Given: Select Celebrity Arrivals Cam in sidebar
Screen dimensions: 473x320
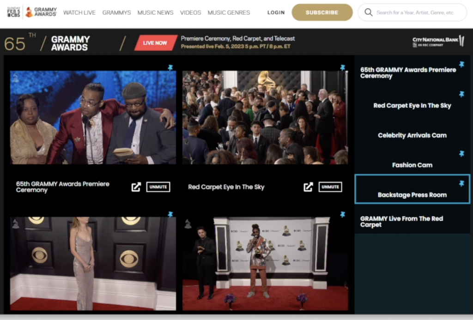Looking at the screenshot, I should pos(412,130).
